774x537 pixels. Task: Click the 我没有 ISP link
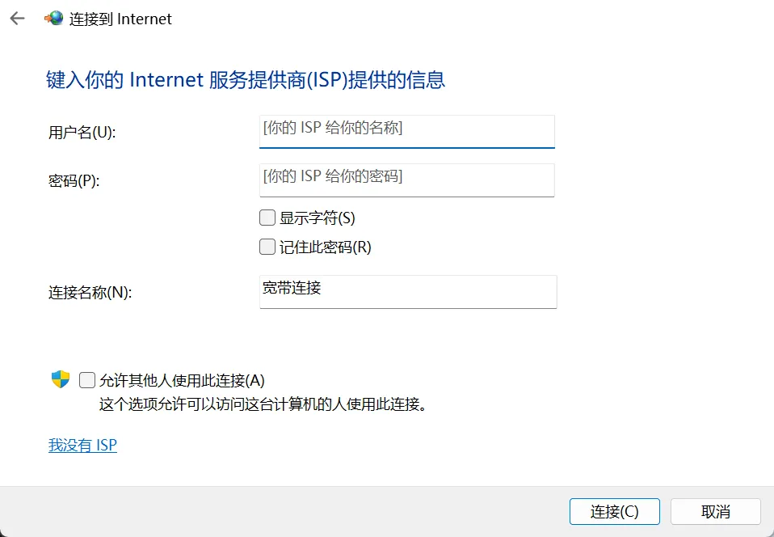click(82, 445)
